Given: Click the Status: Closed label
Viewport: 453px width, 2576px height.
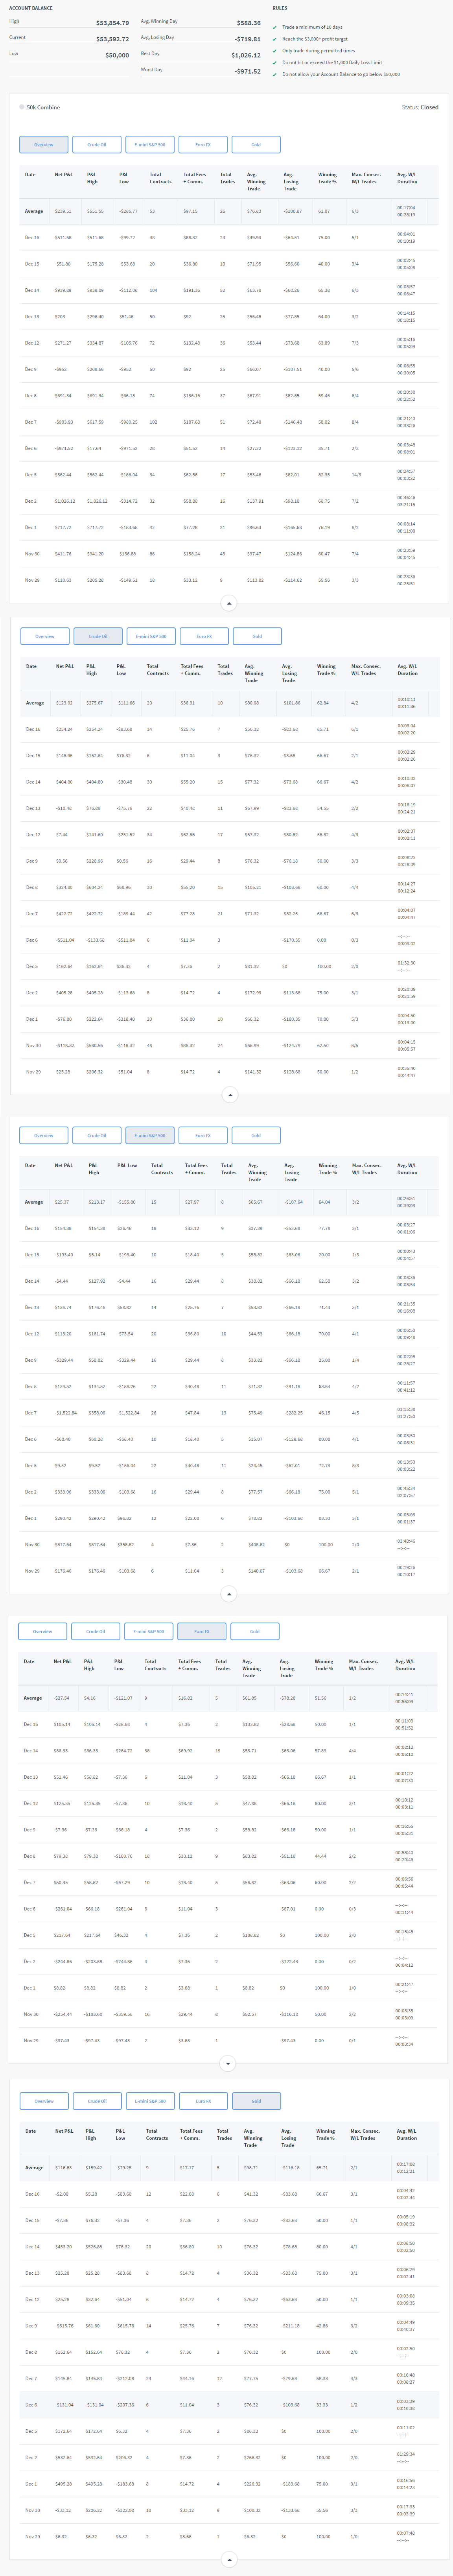Looking at the screenshot, I should [419, 107].
